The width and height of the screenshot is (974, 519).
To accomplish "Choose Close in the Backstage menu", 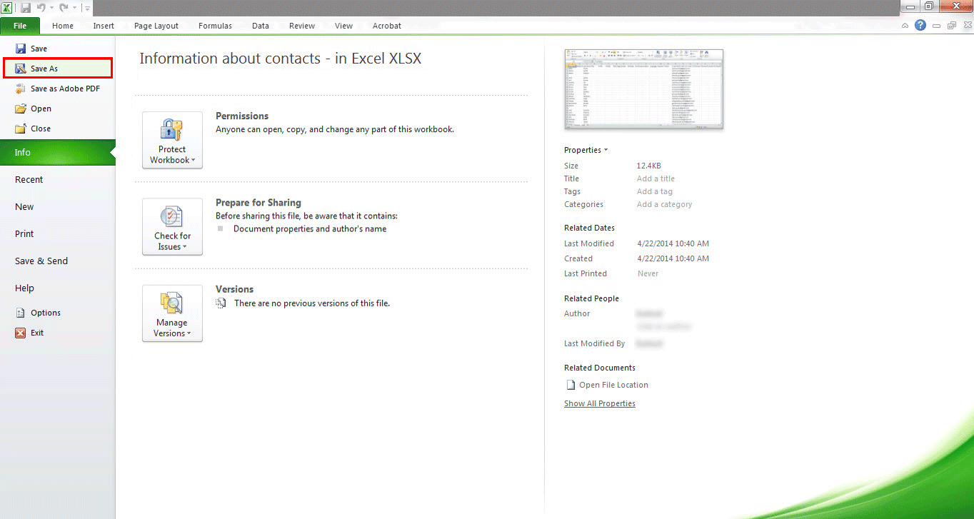I will pos(58,129).
